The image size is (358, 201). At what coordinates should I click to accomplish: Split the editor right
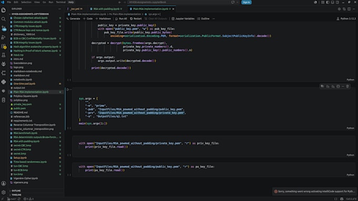tap(349, 9)
